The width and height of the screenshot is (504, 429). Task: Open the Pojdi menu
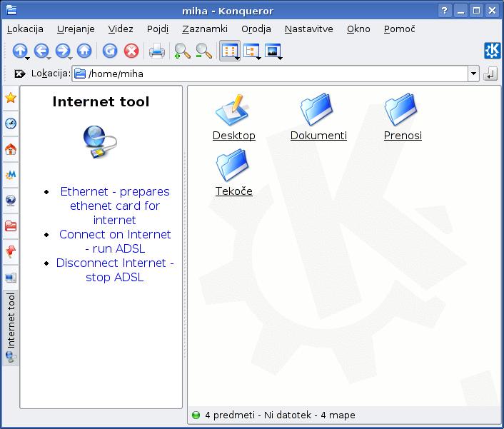coord(158,29)
